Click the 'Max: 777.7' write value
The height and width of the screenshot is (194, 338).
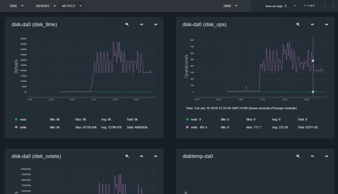point(254,127)
